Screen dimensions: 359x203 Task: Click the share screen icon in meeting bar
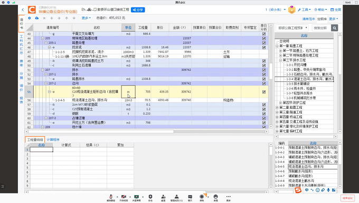[136, 198]
